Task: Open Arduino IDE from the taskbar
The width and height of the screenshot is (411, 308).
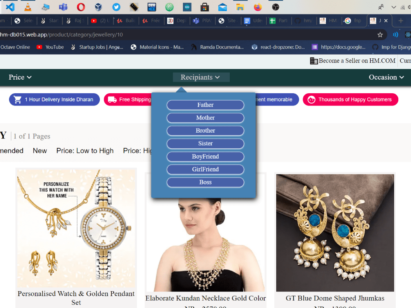Action: (x=187, y=7)
